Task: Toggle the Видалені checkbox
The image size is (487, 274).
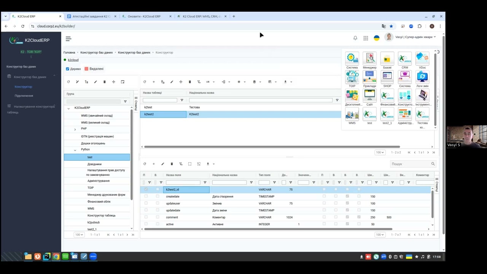Action: pyautogui.click(x=86, y=69)
